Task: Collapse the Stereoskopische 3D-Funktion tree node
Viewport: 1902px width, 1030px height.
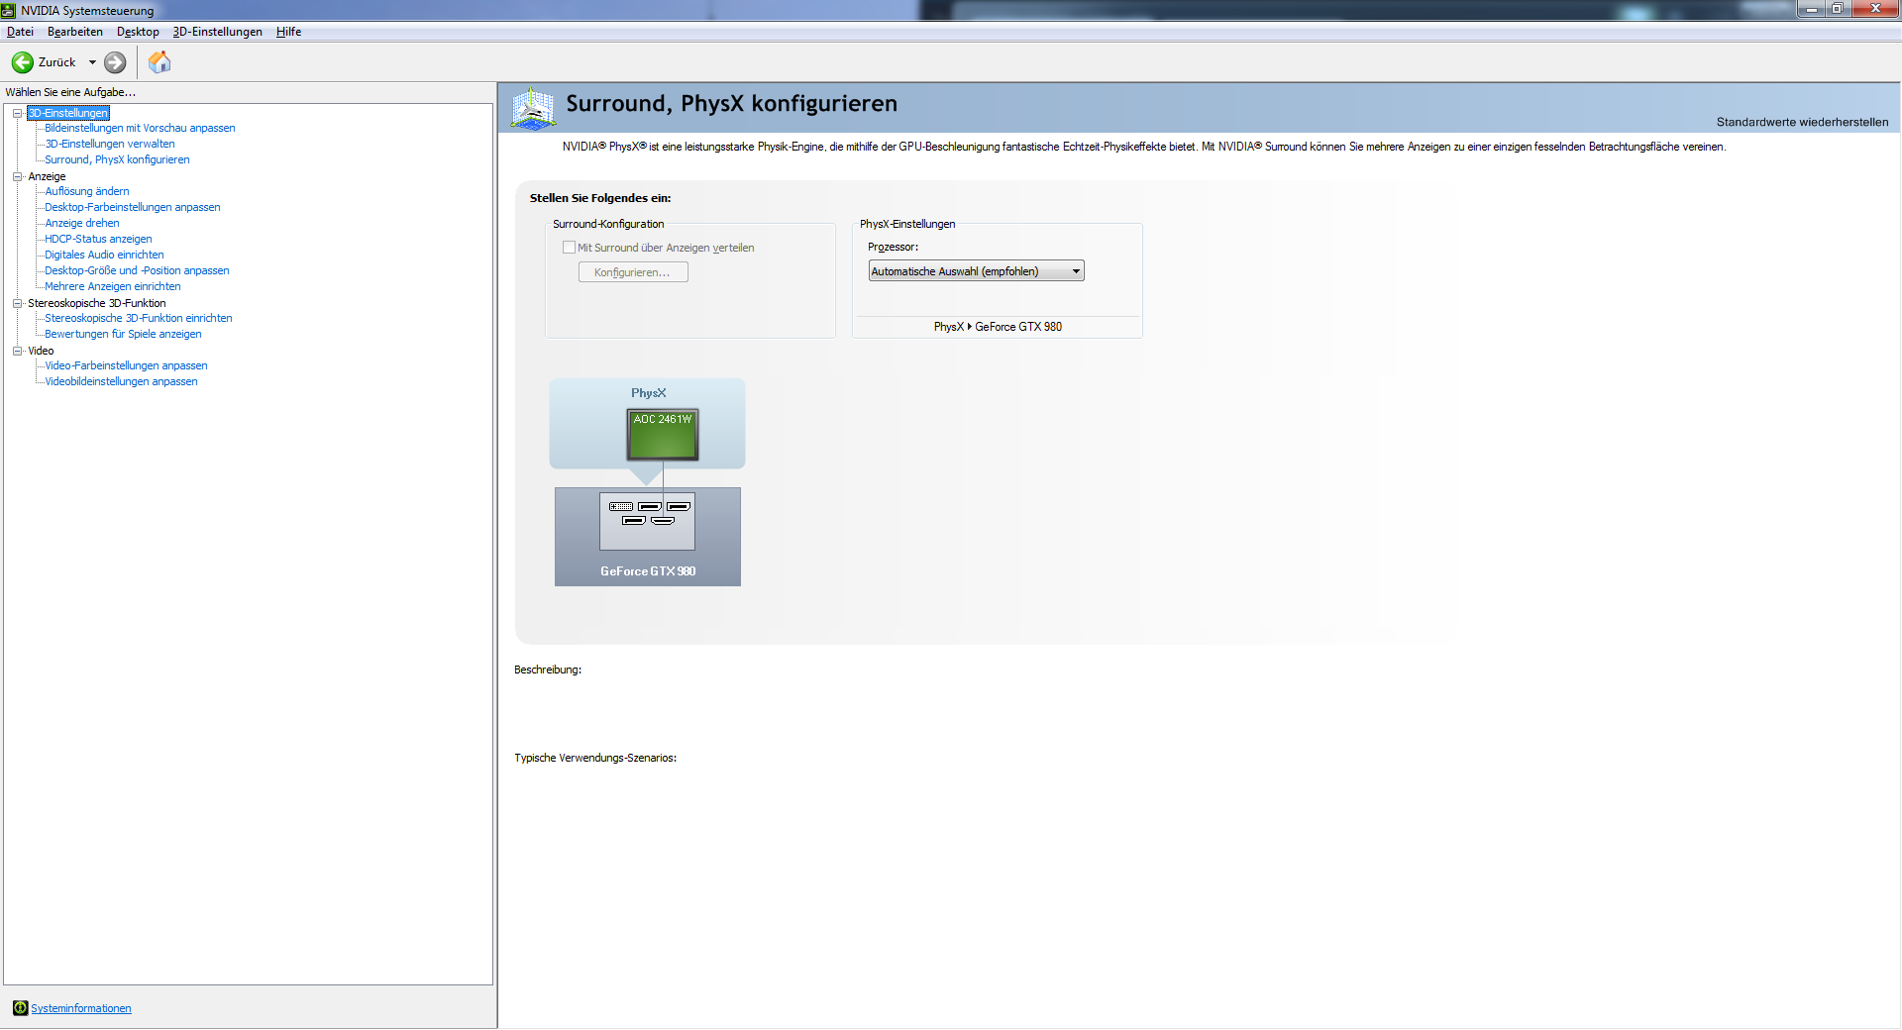Action: (x=17, y=303)
